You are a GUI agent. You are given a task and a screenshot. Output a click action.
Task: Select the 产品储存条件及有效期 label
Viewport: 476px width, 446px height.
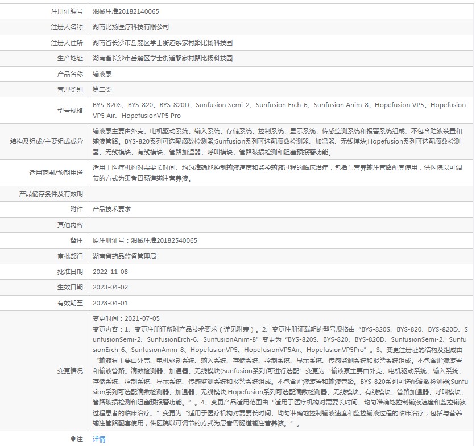[x=51, y=194]
